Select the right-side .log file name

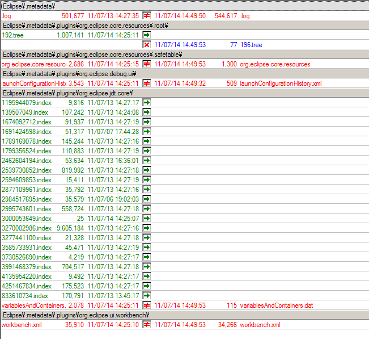point(245,16)
